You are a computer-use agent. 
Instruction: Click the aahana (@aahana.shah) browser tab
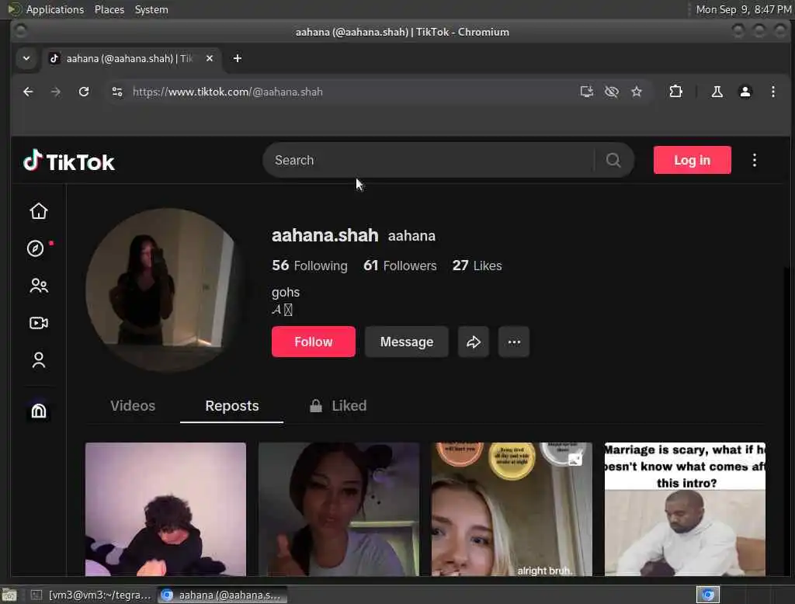click(133, 58)
